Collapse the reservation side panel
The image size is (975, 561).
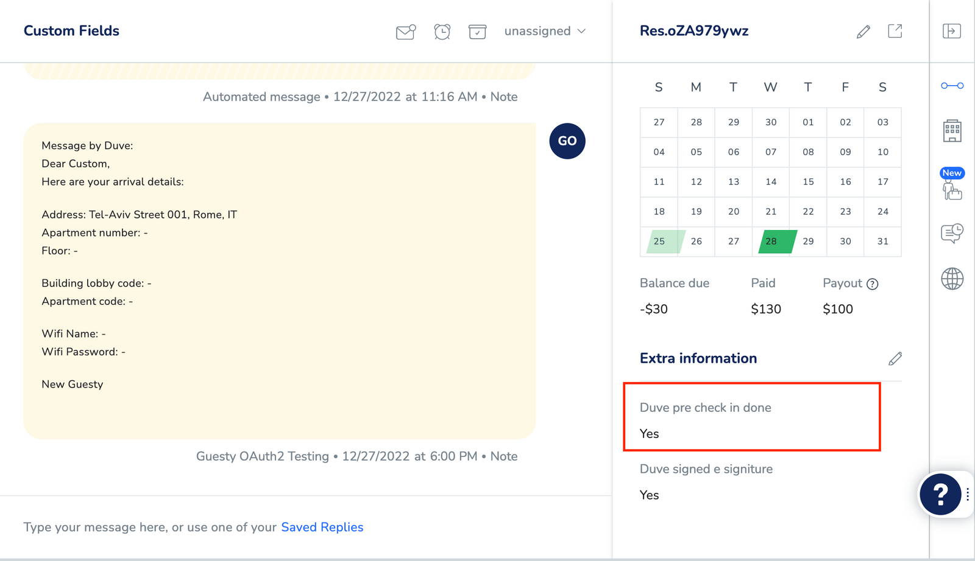click(951, 31)
